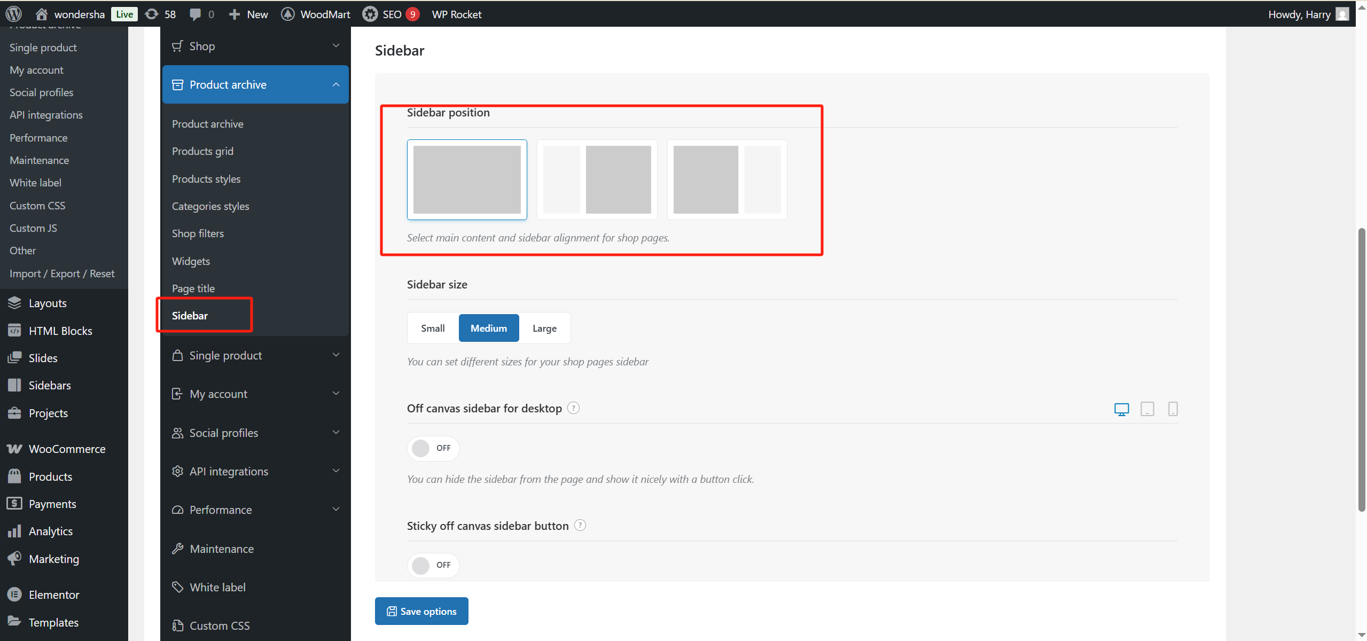Open the Shop filters submenu item
This screenshot has width=1367, height=641.
[x=198, y=233]
